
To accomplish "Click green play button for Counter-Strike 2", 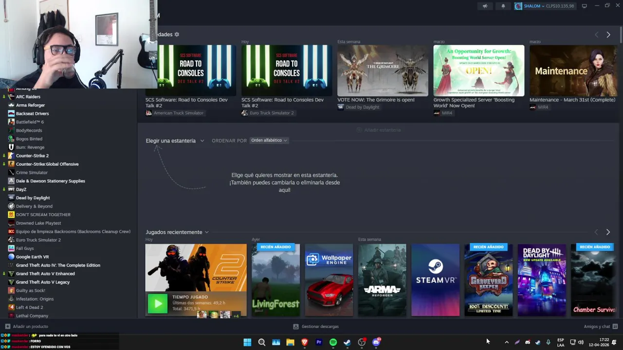I will [x=158, y=304].
